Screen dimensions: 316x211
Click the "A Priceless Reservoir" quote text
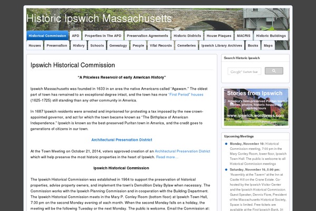coord(122,78)
